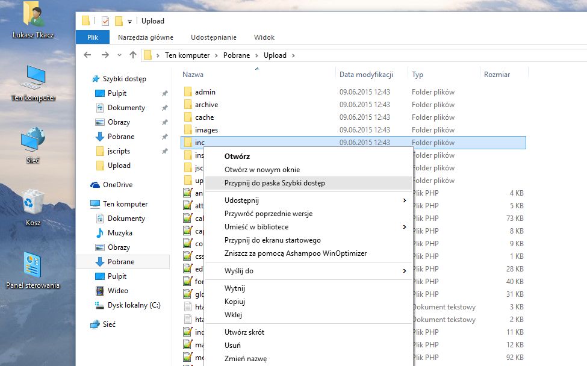The height and width of the screenshot is (366, 587).
Task: Open the quick access toolbar customize dropdown
Action: pos(129,22)
